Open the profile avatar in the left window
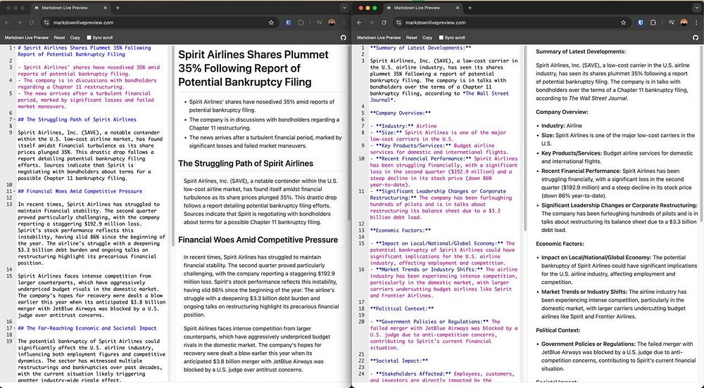The height and width of the screenshot is (388, 704). tap(331, 22)
